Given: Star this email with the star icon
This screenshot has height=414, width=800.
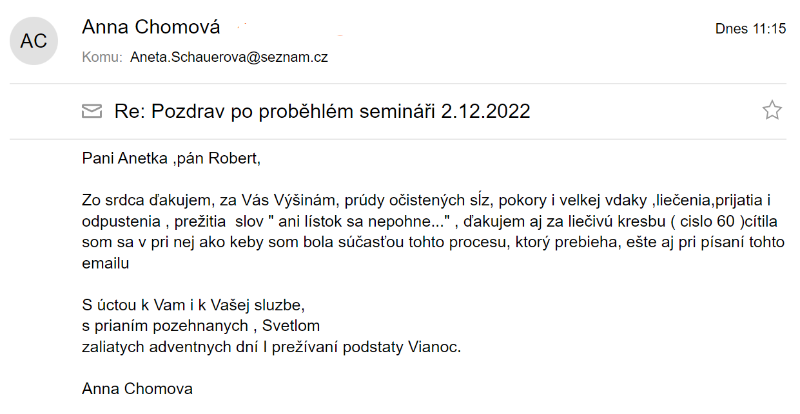Looking at the screenshot, I should (772, 111).
